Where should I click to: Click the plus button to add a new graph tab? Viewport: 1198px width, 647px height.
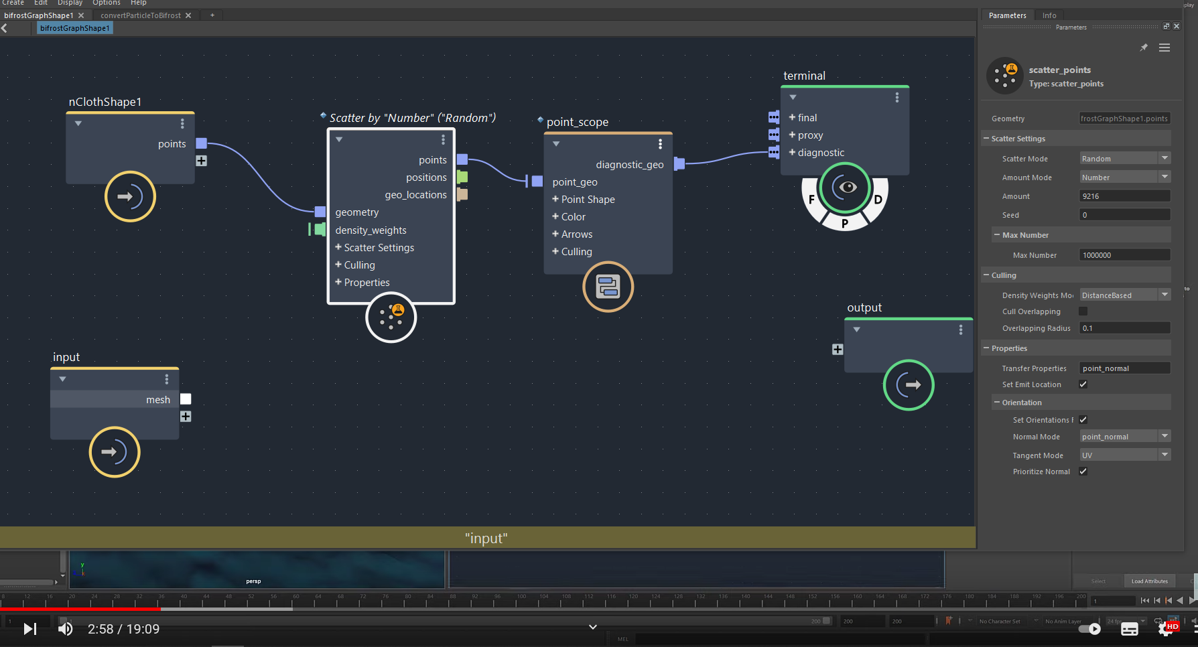[x=212, y=15]
